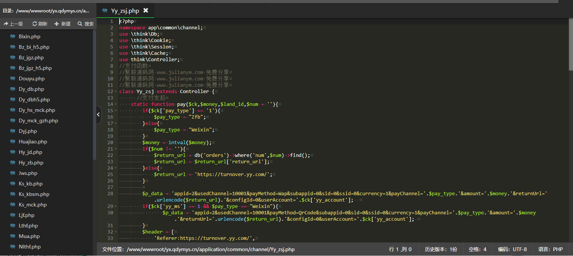Open Dy_db.php in the file list
The image size is (573, 256).
[31, 89]
